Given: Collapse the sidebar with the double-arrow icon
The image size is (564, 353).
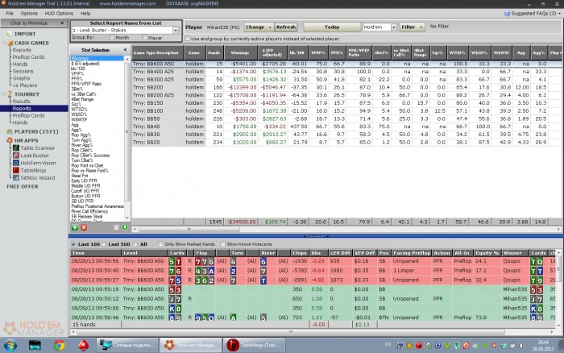Looking at the screenshot, I should click(62, 23).
